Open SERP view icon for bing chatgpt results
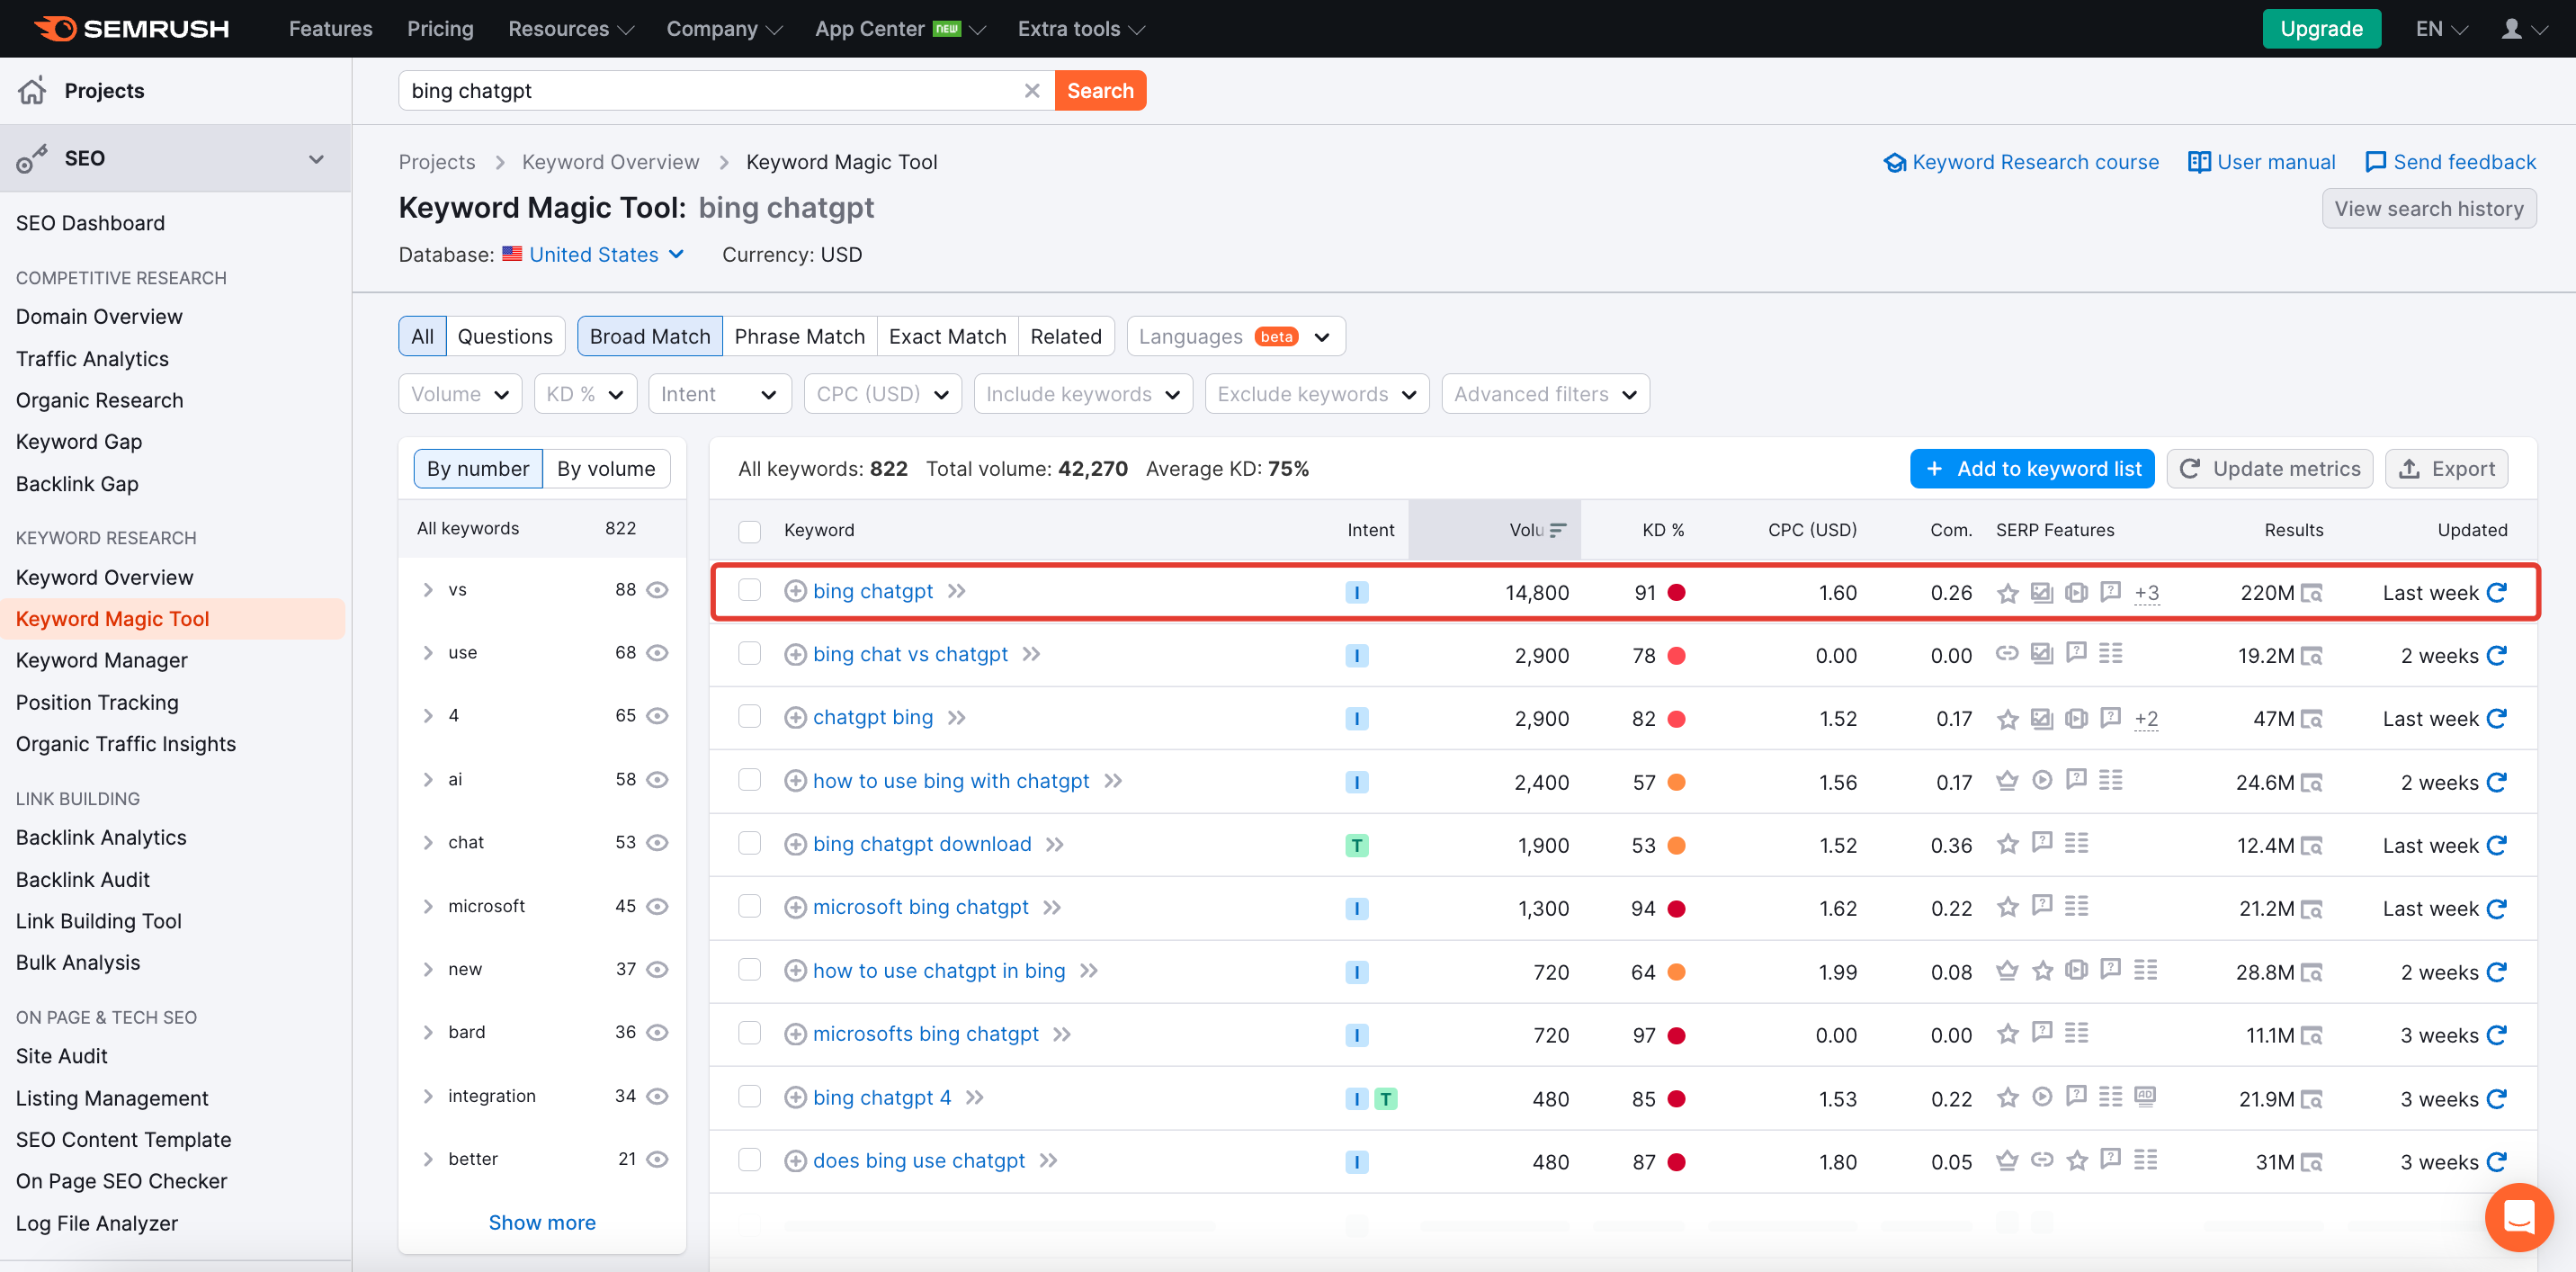Screen dimensions: 2576x1272 point(2311,593)
